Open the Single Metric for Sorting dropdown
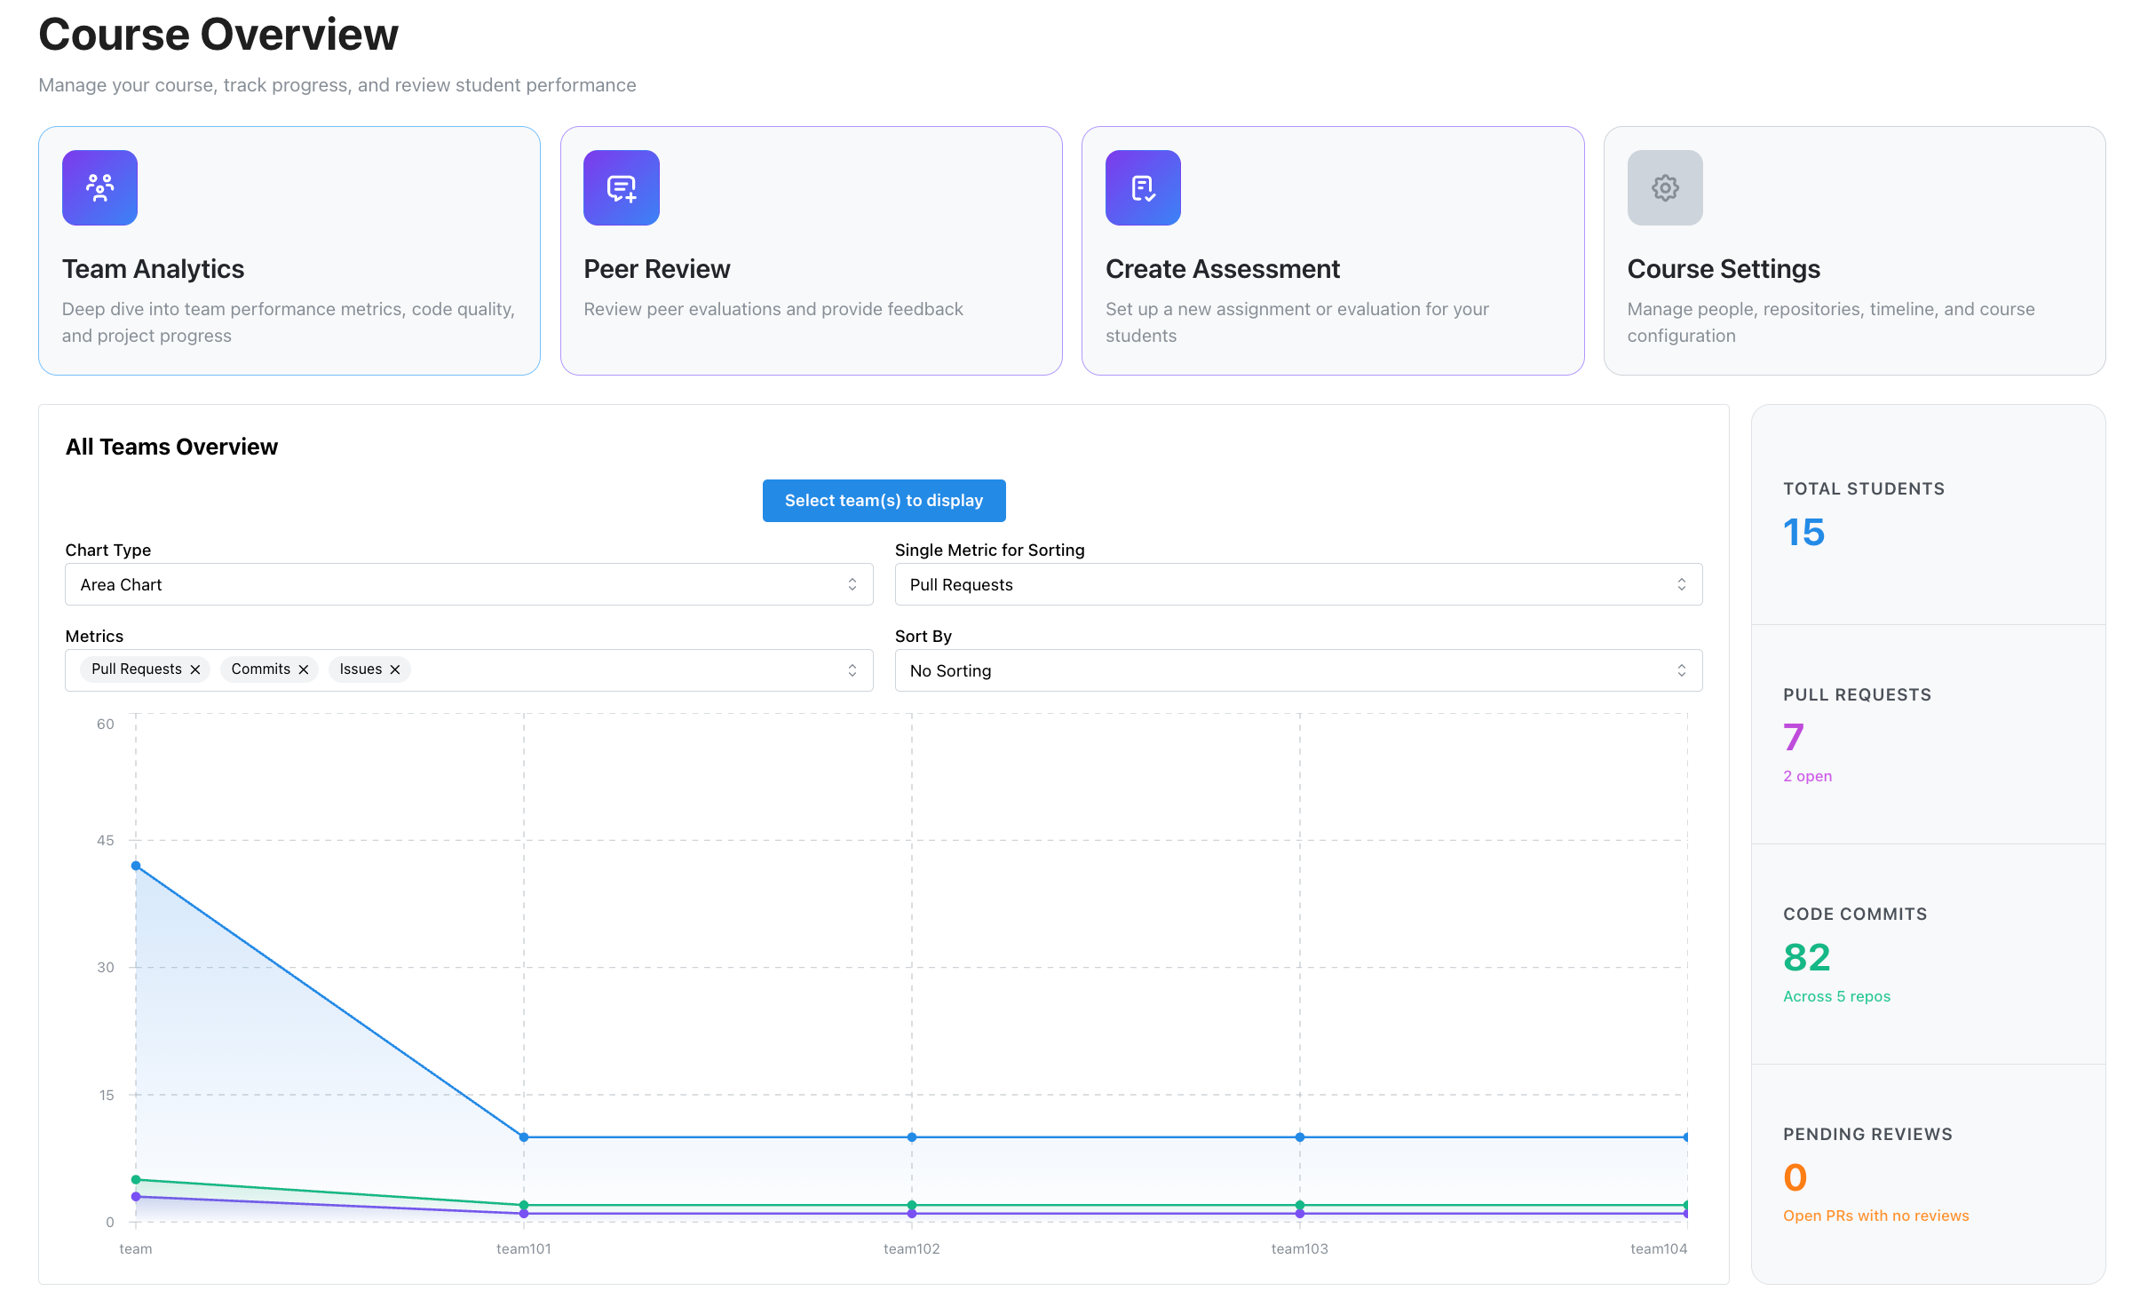Image resolution: width=2156 pixels, height=1291 pixels. coord(1298,584)
